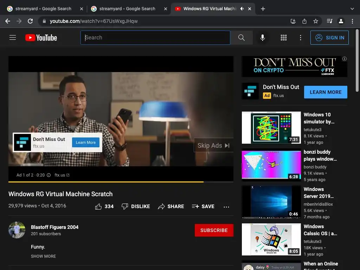Click the 201 subscribers text
The height and width of the screenshot is (270, 360).
click(x=46, y=234)
